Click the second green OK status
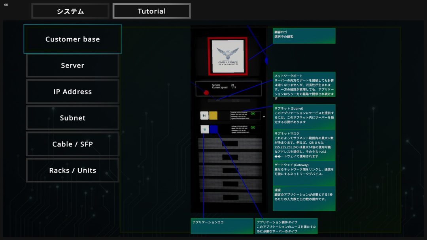427x240 pixels. click(x=253, y=127)
